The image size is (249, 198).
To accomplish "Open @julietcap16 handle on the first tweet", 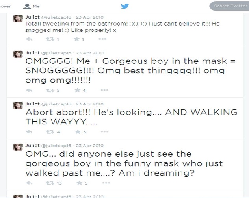I will (x=56, y=17).
